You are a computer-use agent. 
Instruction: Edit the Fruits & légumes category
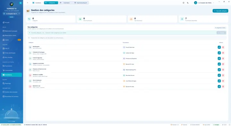219,59
